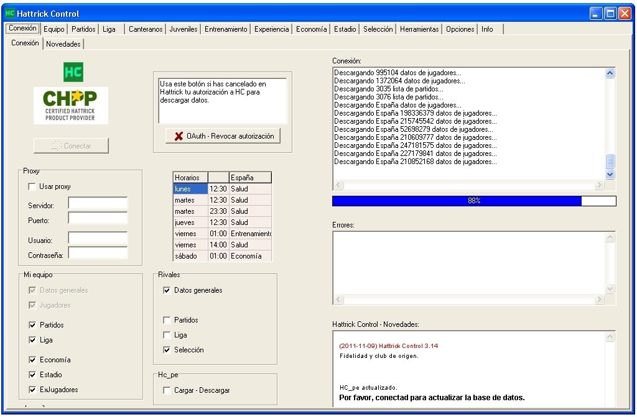Viewport: 637px width, 417px height.
Task: Click the España column header
Action: pyautogui.click(x=250, y=178)
